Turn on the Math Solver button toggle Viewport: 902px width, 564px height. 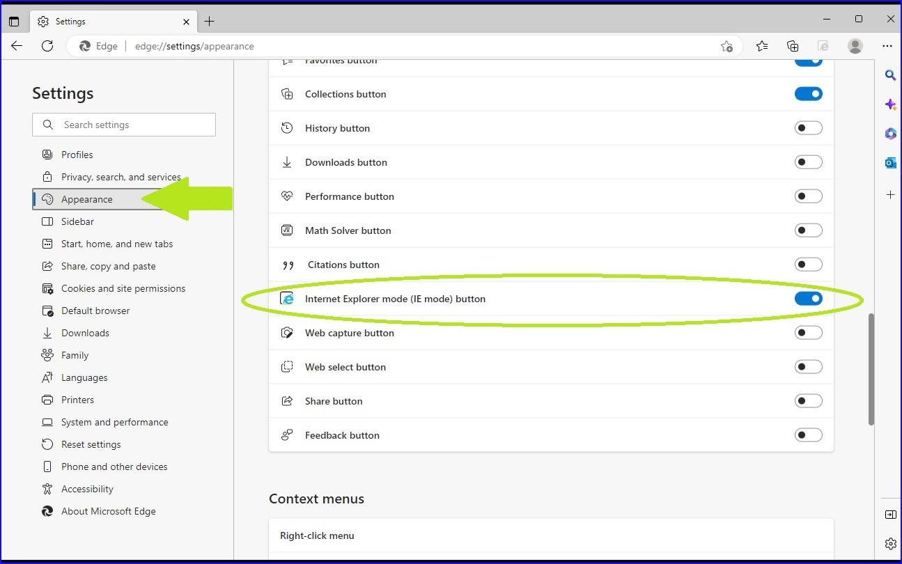pyautogui.click(x=809, y=230)
